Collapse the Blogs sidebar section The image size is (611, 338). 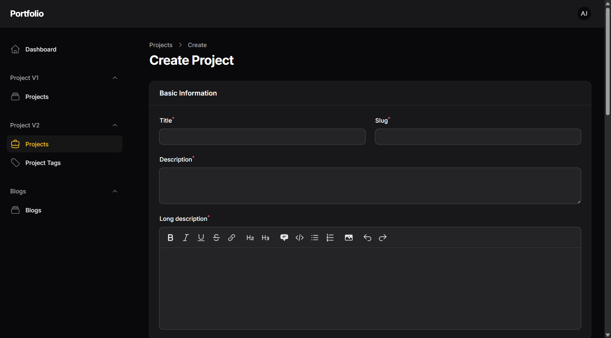coord(115,191)
